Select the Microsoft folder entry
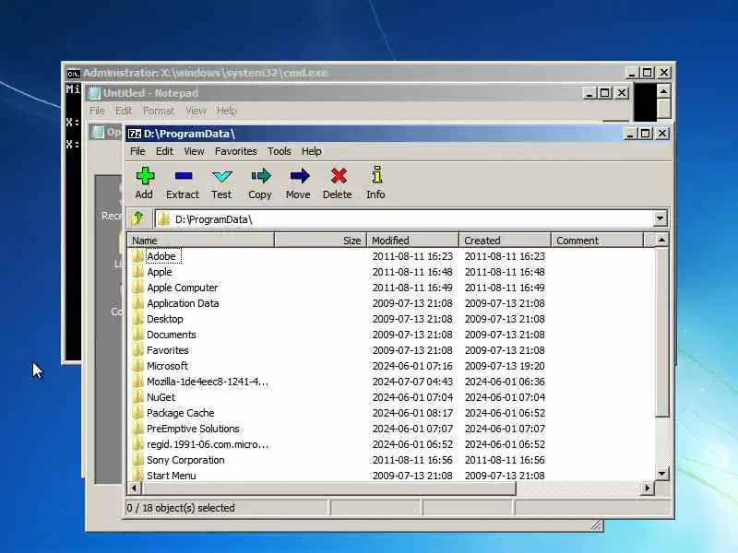This screenshot has width=738, height=553. coord(167,366)
